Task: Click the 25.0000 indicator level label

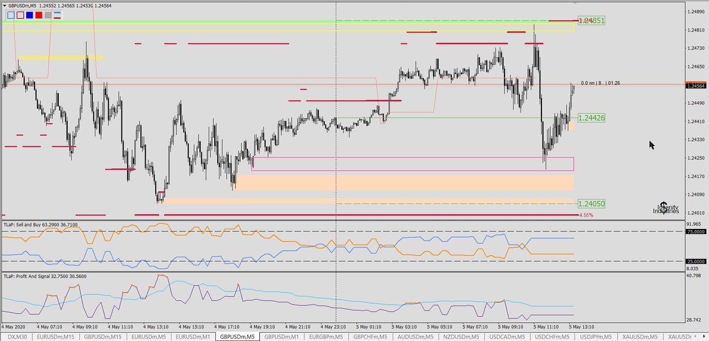Action: [696, 261]
